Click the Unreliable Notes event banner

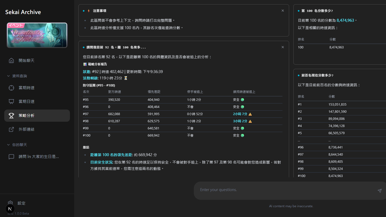[37, 35]
